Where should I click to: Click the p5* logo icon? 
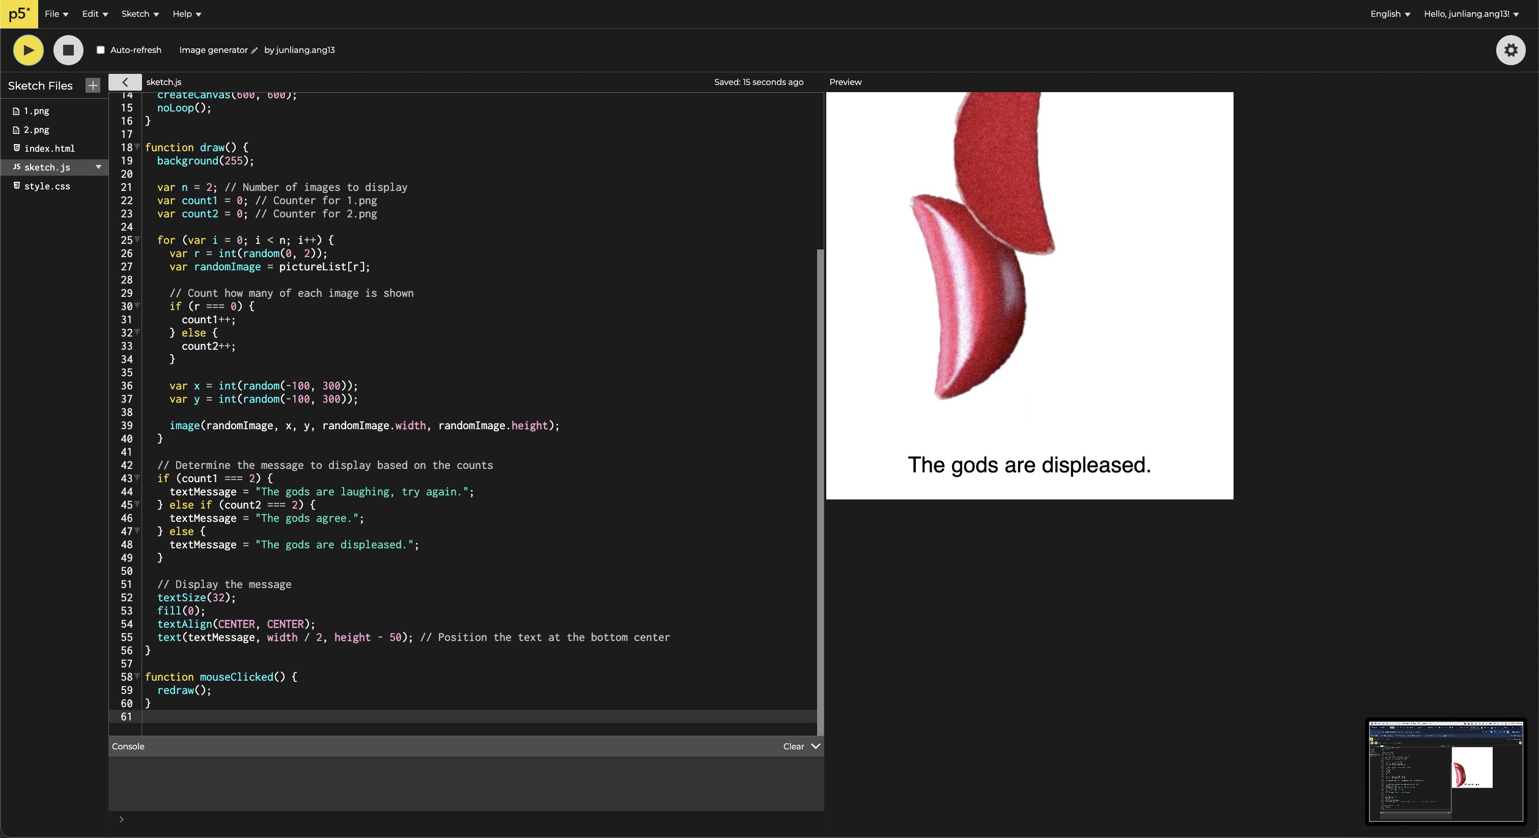point(19,14)
